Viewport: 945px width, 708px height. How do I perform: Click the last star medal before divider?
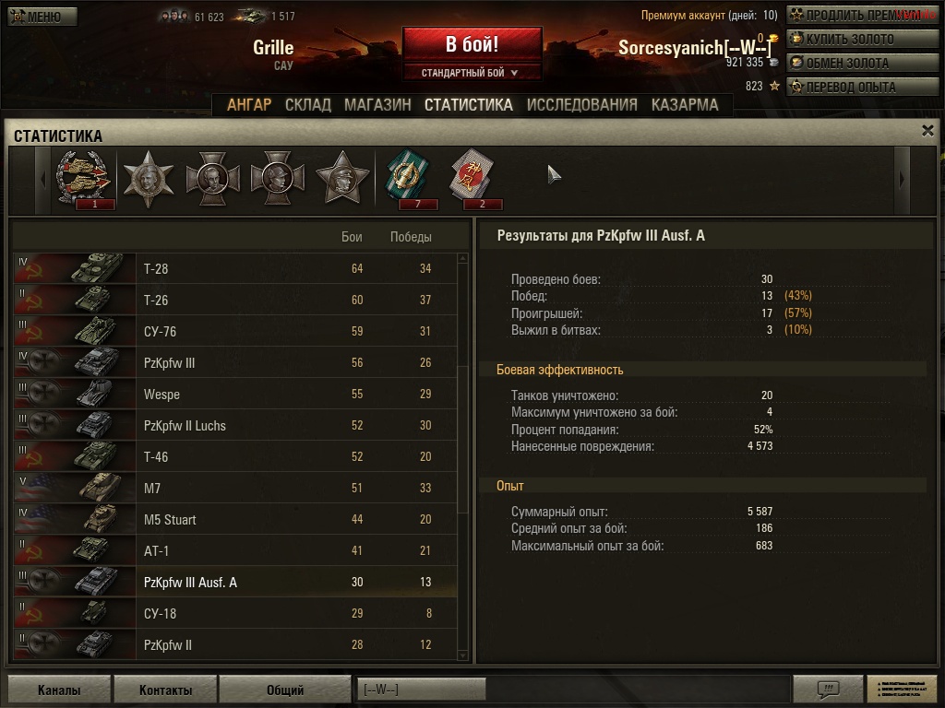pos(342,178)
